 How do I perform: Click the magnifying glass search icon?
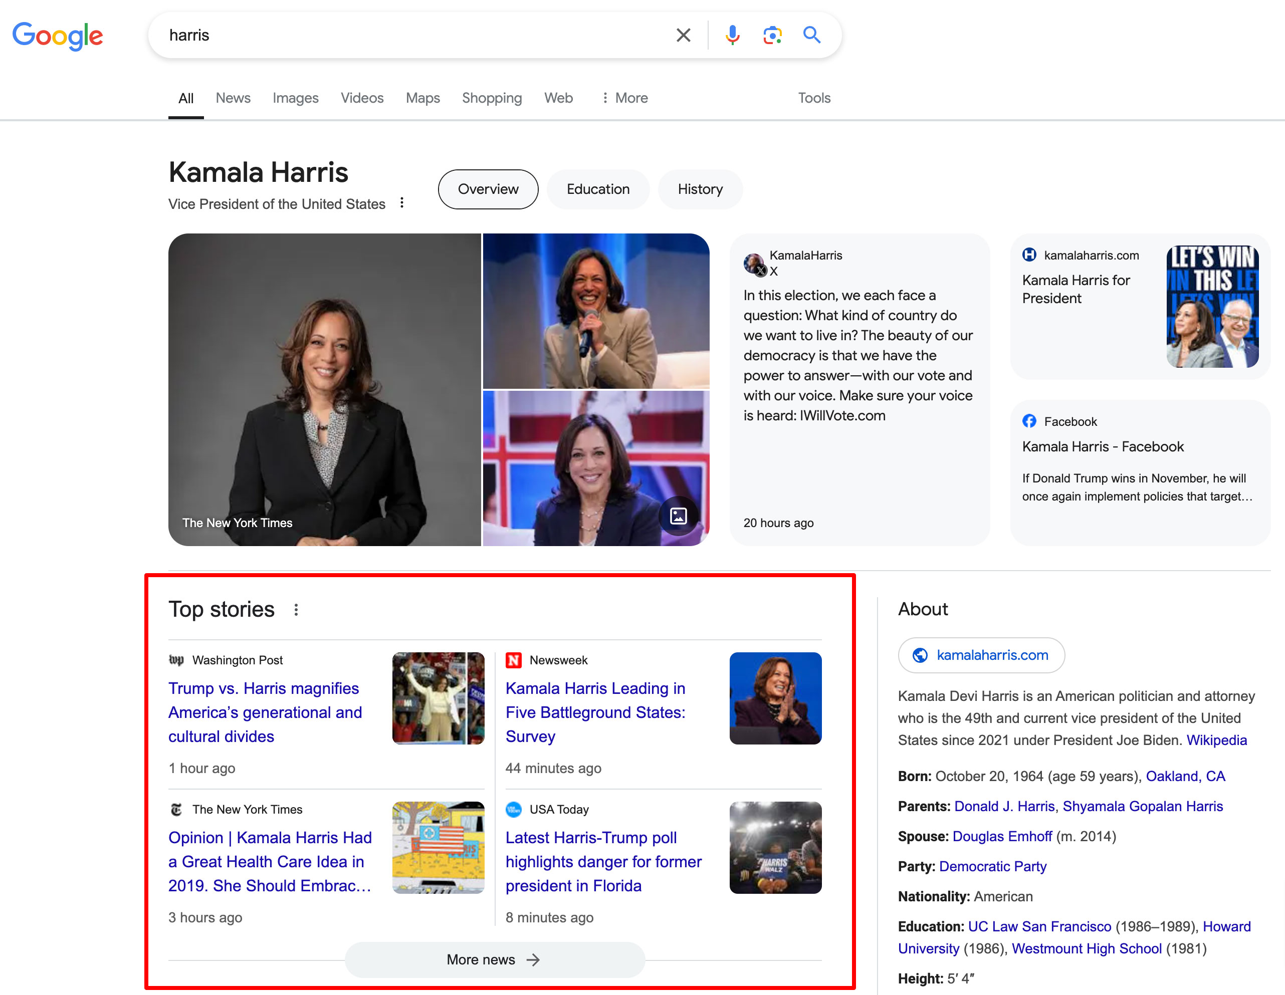tap(812, 35)
